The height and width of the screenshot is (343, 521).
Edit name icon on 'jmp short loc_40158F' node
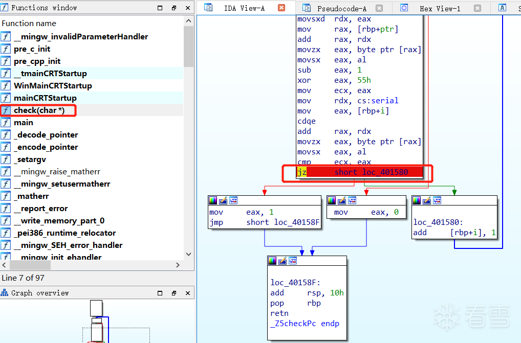click(x=223, y=200)
